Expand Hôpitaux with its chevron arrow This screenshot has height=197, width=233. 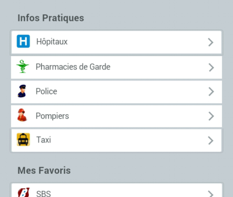211,42
